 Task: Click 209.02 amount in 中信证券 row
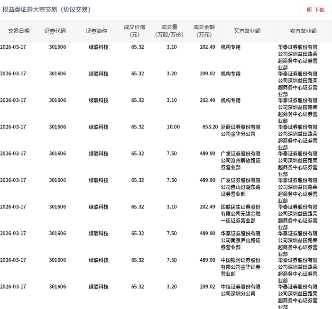coord(207,287)
